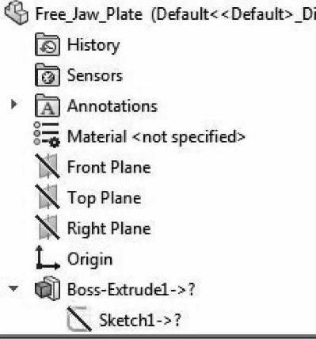Select the Origin label

tap(90, 260)
